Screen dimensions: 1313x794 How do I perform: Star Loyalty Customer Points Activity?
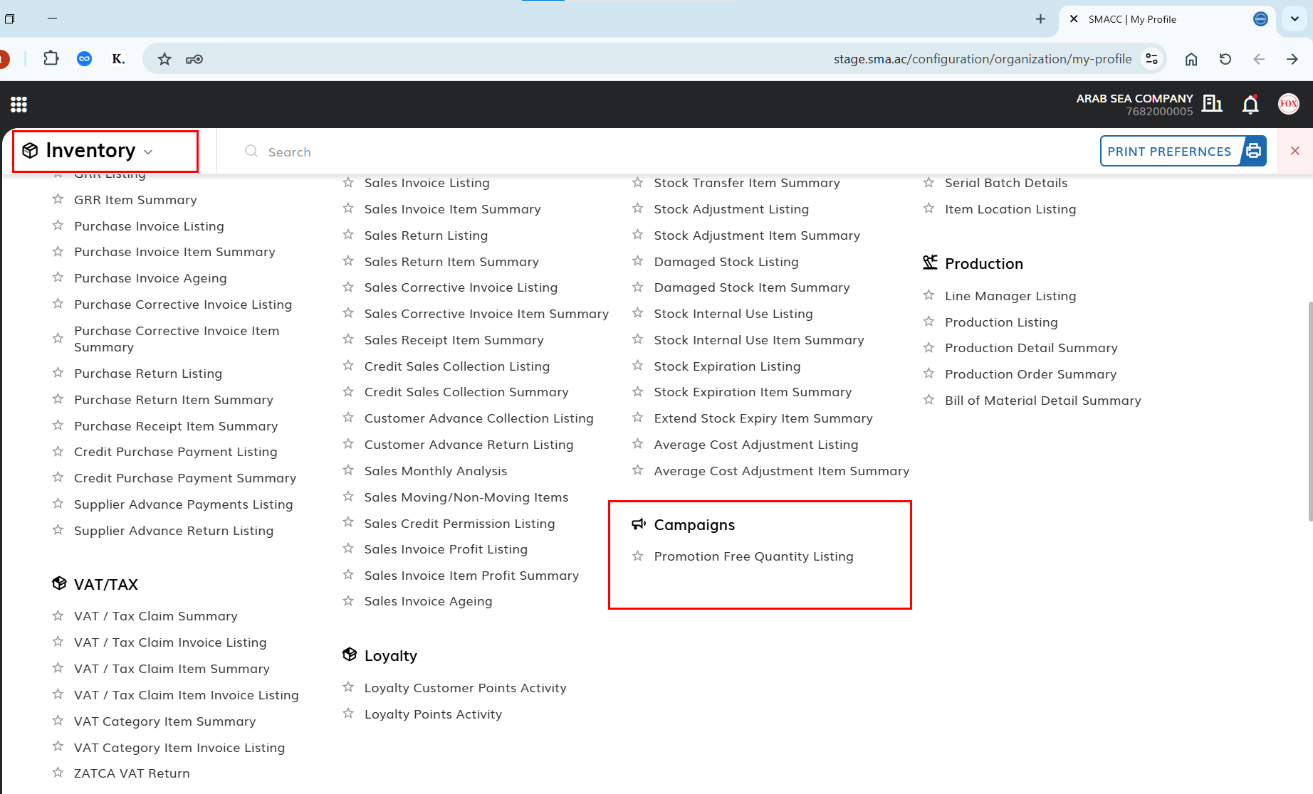pos(348,687)
